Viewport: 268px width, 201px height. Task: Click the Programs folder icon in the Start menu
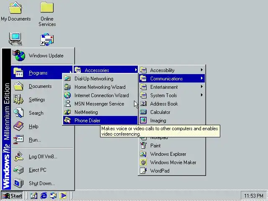18,72
